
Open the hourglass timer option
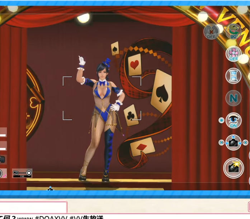click(x=234, y=76)
